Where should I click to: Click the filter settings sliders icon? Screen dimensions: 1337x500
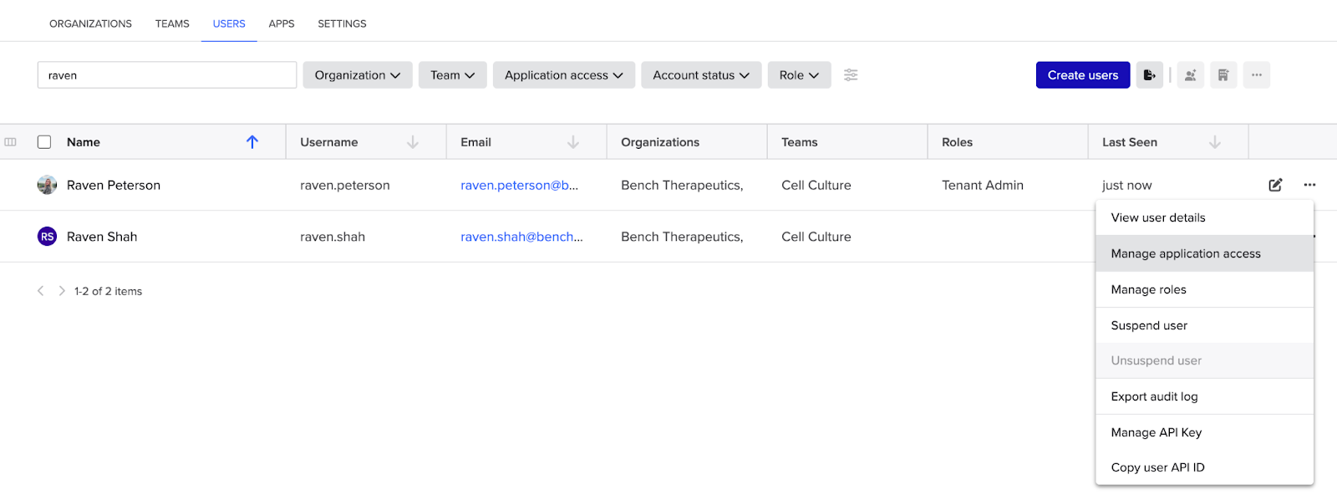coord(851,75)
